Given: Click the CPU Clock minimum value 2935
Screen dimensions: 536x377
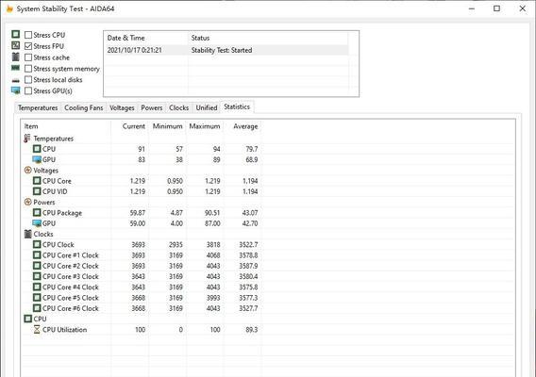Looking at the screenshot, I should tap(176, 245).
